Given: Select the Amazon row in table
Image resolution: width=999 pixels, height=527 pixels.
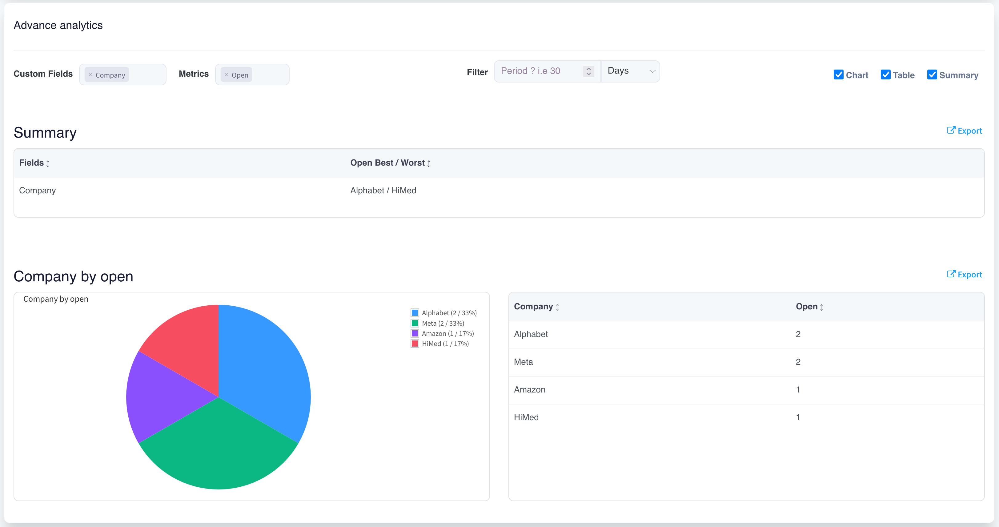Looking at the screenshot, I should (529, 390).
